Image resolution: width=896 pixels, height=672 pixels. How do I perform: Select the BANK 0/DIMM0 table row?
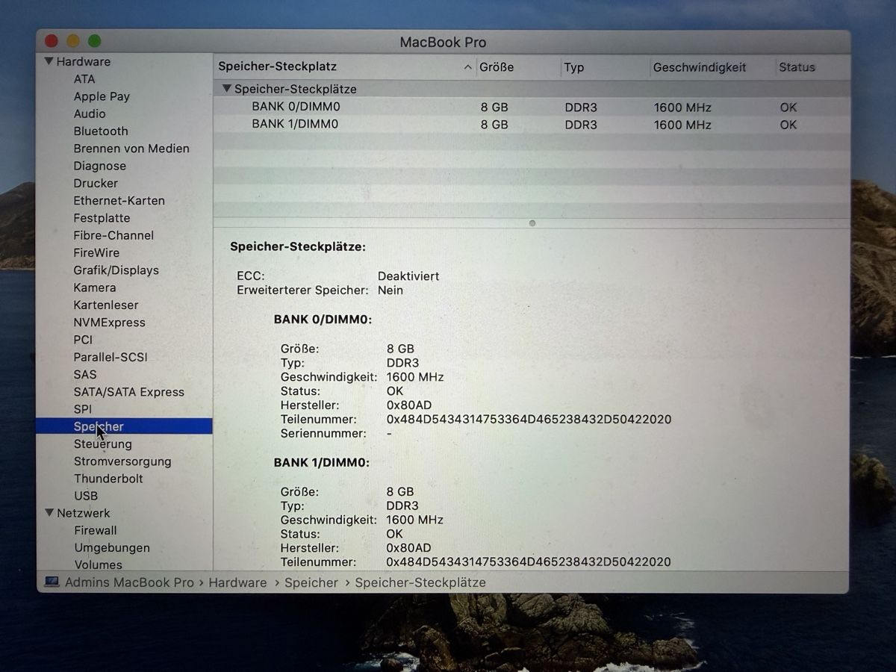(x=532, y=107)
